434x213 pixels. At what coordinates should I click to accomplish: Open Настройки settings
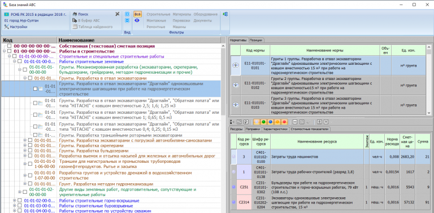(16, 26)
